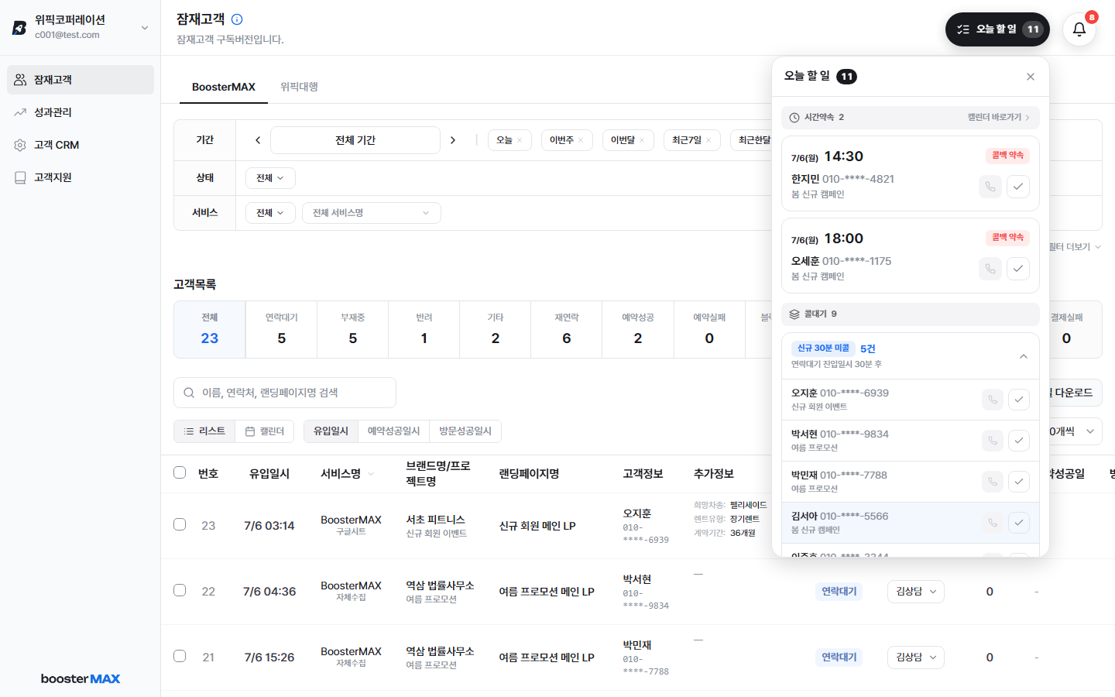Filter by 연락대기 status card
1115x697 pixels.
click(x=282, y=330)
